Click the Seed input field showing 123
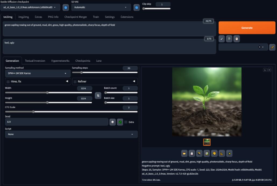 tap(56, 122)
